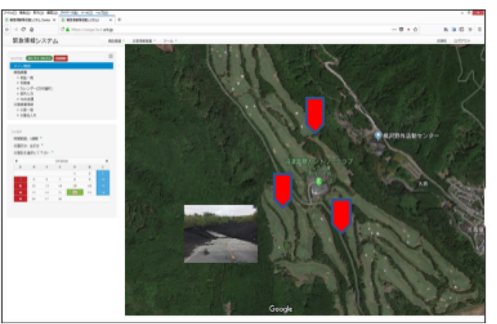Open a new browser tab with plus
The height and width of the screenshot is (324, 497).
(119, 20)
